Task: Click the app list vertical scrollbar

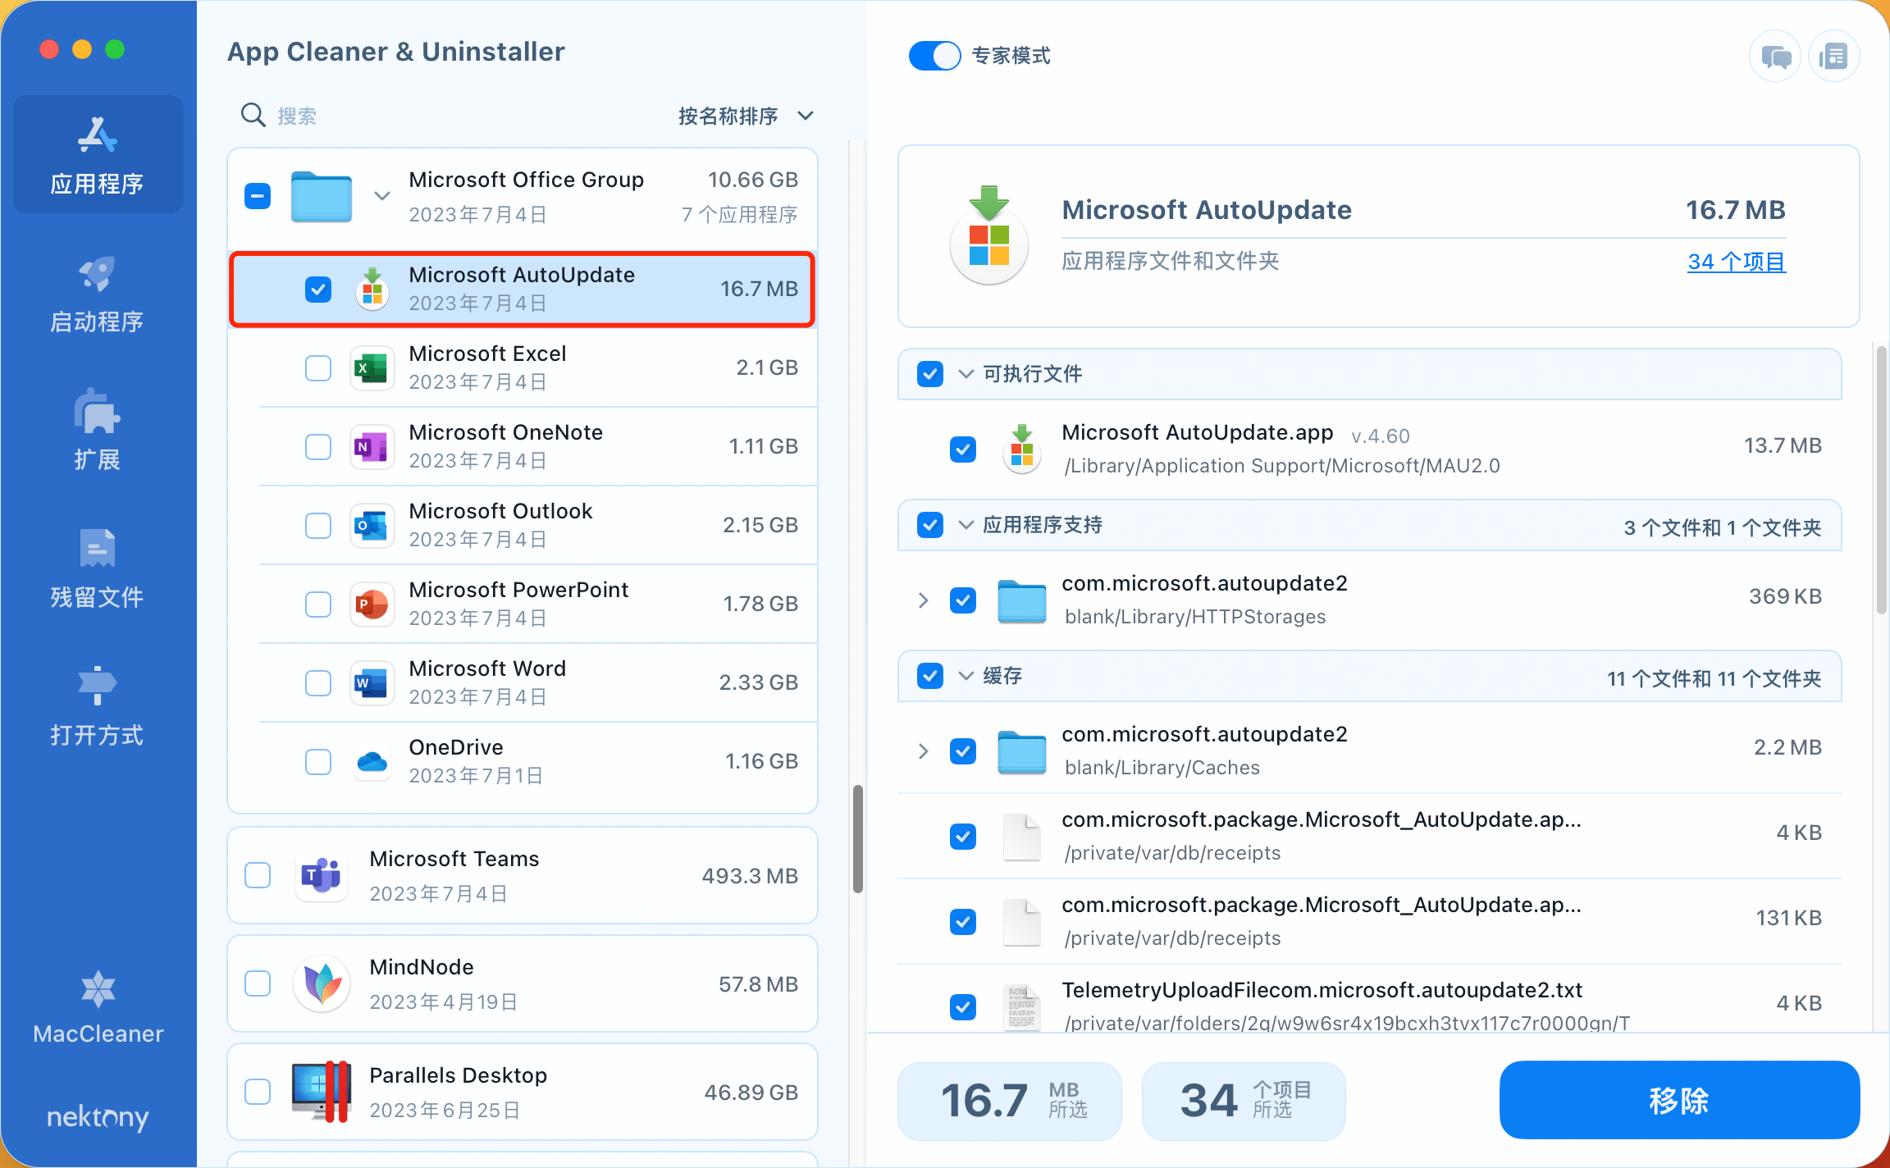Action: tap(857, 838)
